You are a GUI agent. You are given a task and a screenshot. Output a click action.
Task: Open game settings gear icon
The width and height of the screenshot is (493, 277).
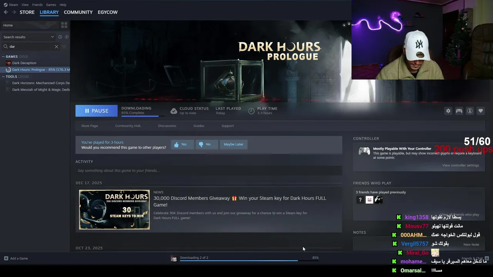(448, 111)
